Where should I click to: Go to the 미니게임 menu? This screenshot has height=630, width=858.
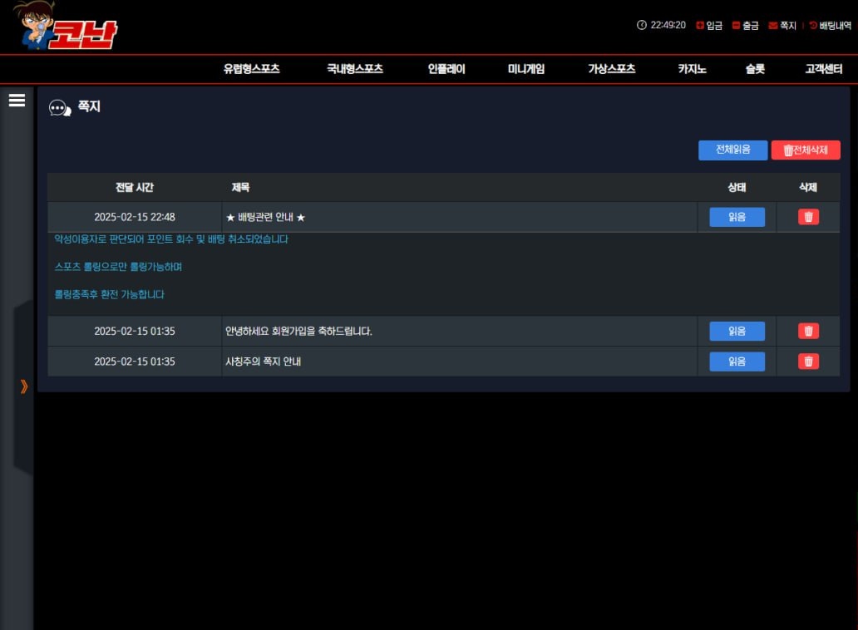[x=526, y=69]
